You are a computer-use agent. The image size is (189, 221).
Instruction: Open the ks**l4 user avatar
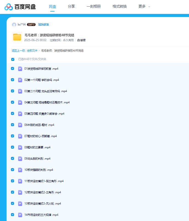14,25
